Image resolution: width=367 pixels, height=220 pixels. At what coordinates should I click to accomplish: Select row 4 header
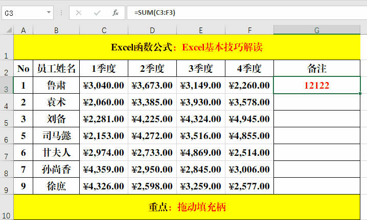[x=7, y=102]
